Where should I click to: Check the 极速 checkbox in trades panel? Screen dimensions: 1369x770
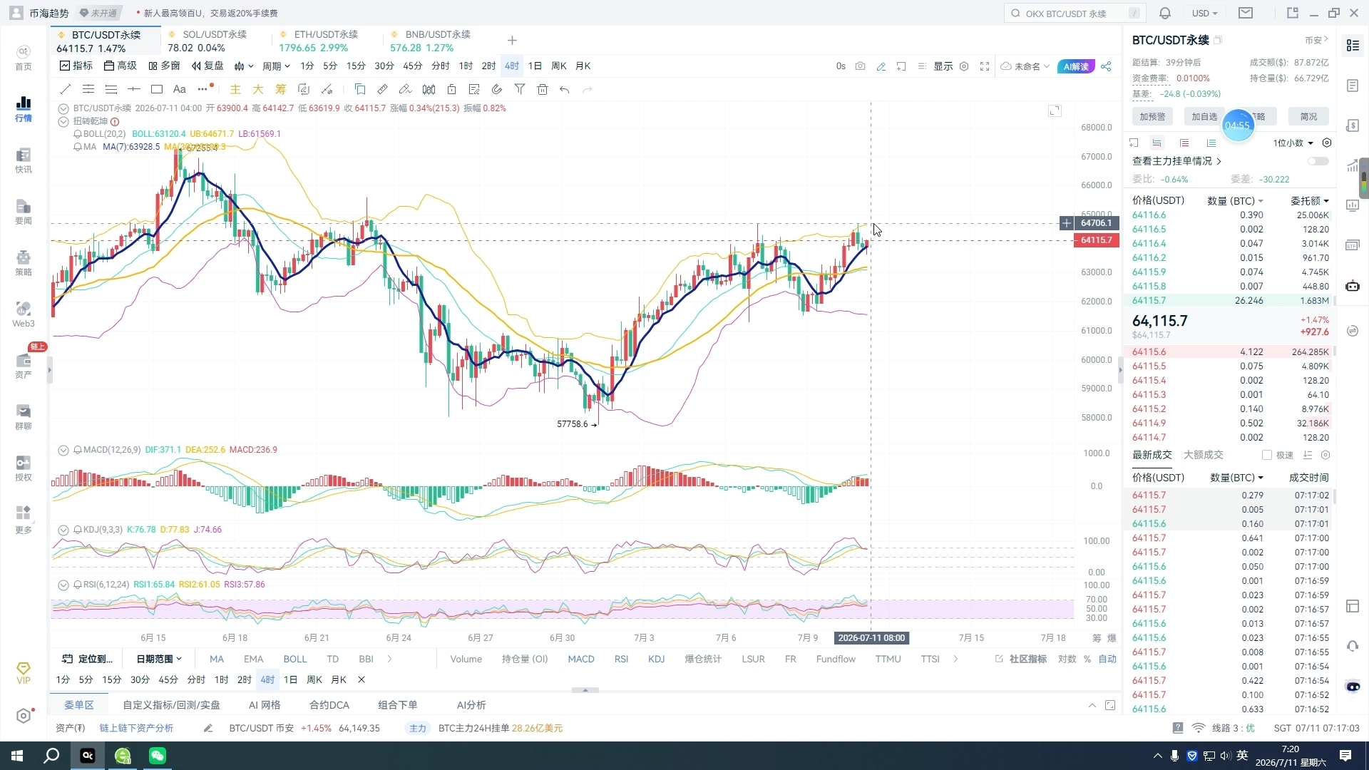click(x=1267, y=455)
